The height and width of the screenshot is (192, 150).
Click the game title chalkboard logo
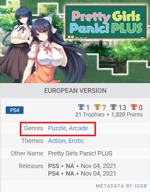[x=106, y=22]
